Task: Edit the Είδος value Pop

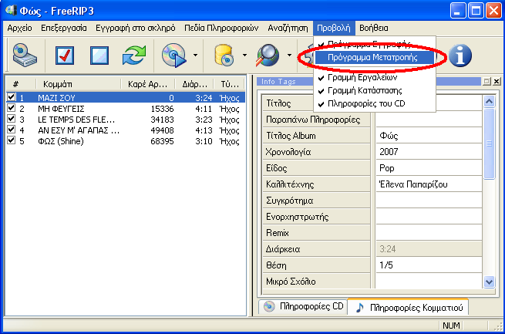Action: pyautogui.click(x=429, y=168)
